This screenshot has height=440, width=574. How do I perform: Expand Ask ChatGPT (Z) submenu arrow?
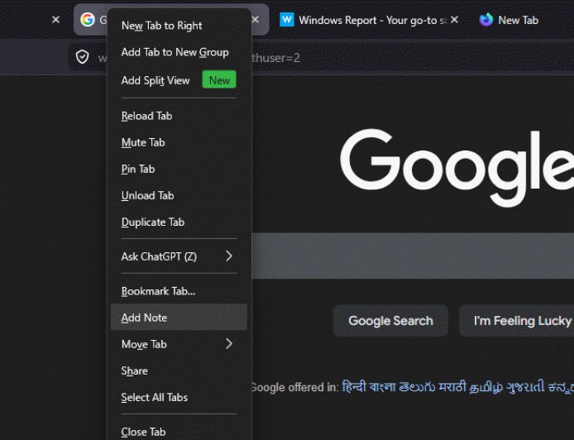(x=229, y=256)
